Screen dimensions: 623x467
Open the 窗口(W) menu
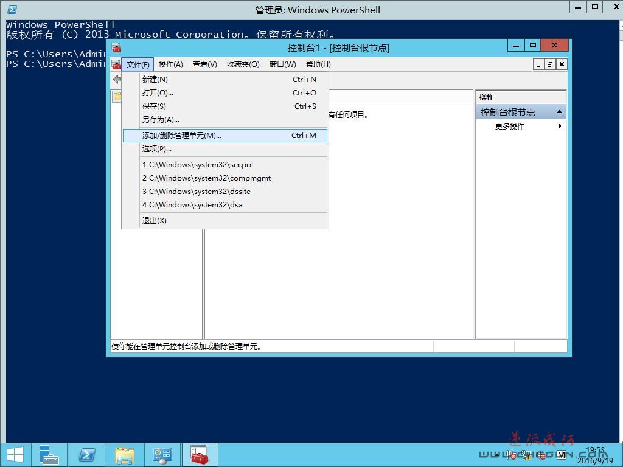point(282,64)
